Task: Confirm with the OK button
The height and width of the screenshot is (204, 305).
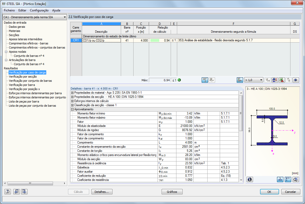Action: click(269, 192)
